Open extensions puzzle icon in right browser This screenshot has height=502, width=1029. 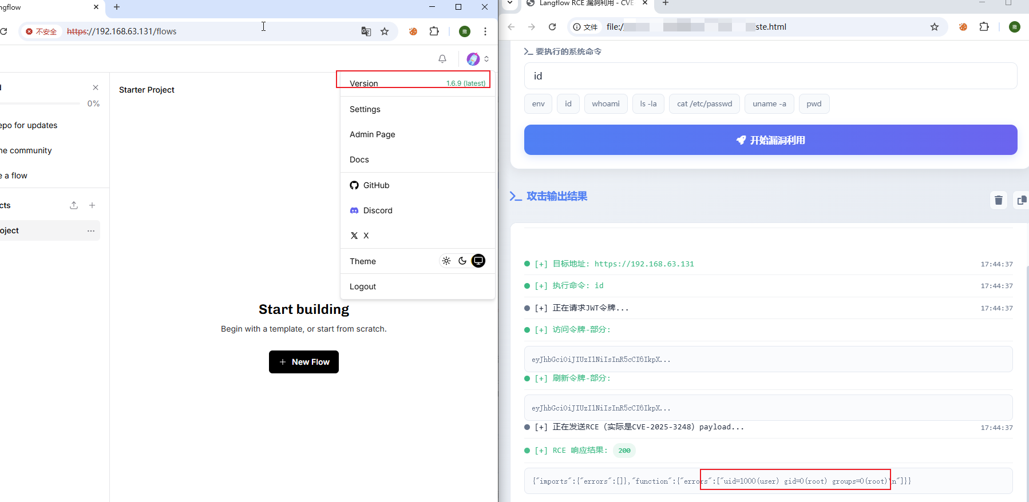click(x=984, y=27)
